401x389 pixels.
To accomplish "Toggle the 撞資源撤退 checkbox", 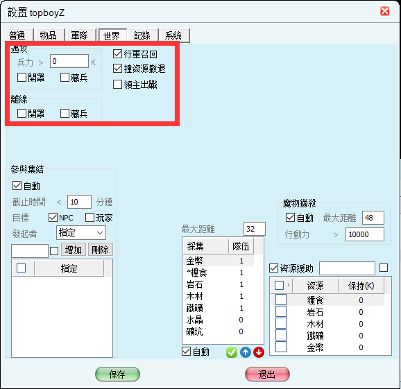I will 117,69.
